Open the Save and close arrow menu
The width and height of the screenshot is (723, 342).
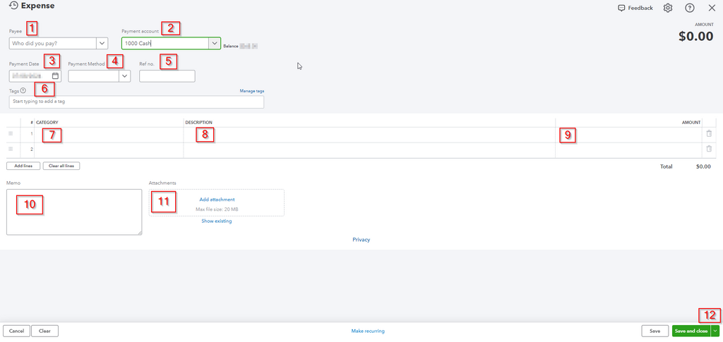715,331
